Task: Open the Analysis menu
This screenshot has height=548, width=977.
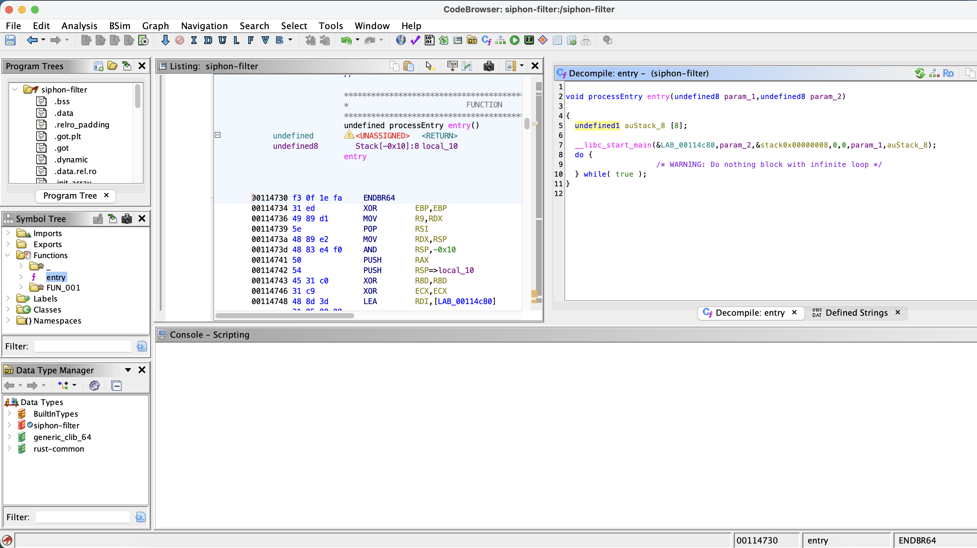Action: click(x=79, y=26)
